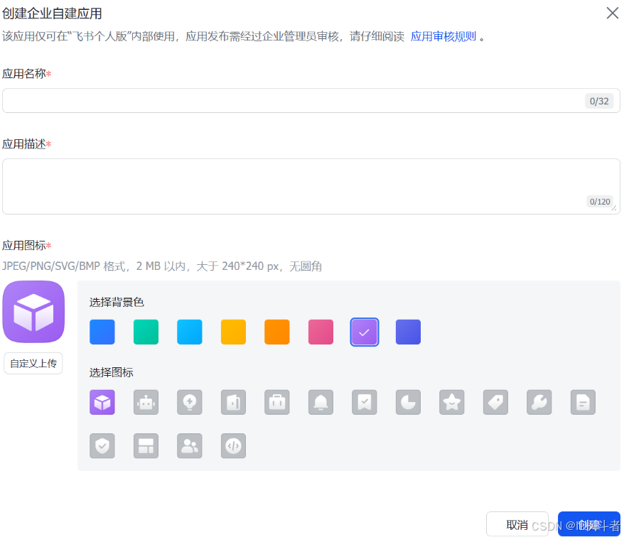This screenshot has width=624, height=537.
Task: Open the 应用审核规则 link
Action: pyautogui.click(x=443, y=36)
